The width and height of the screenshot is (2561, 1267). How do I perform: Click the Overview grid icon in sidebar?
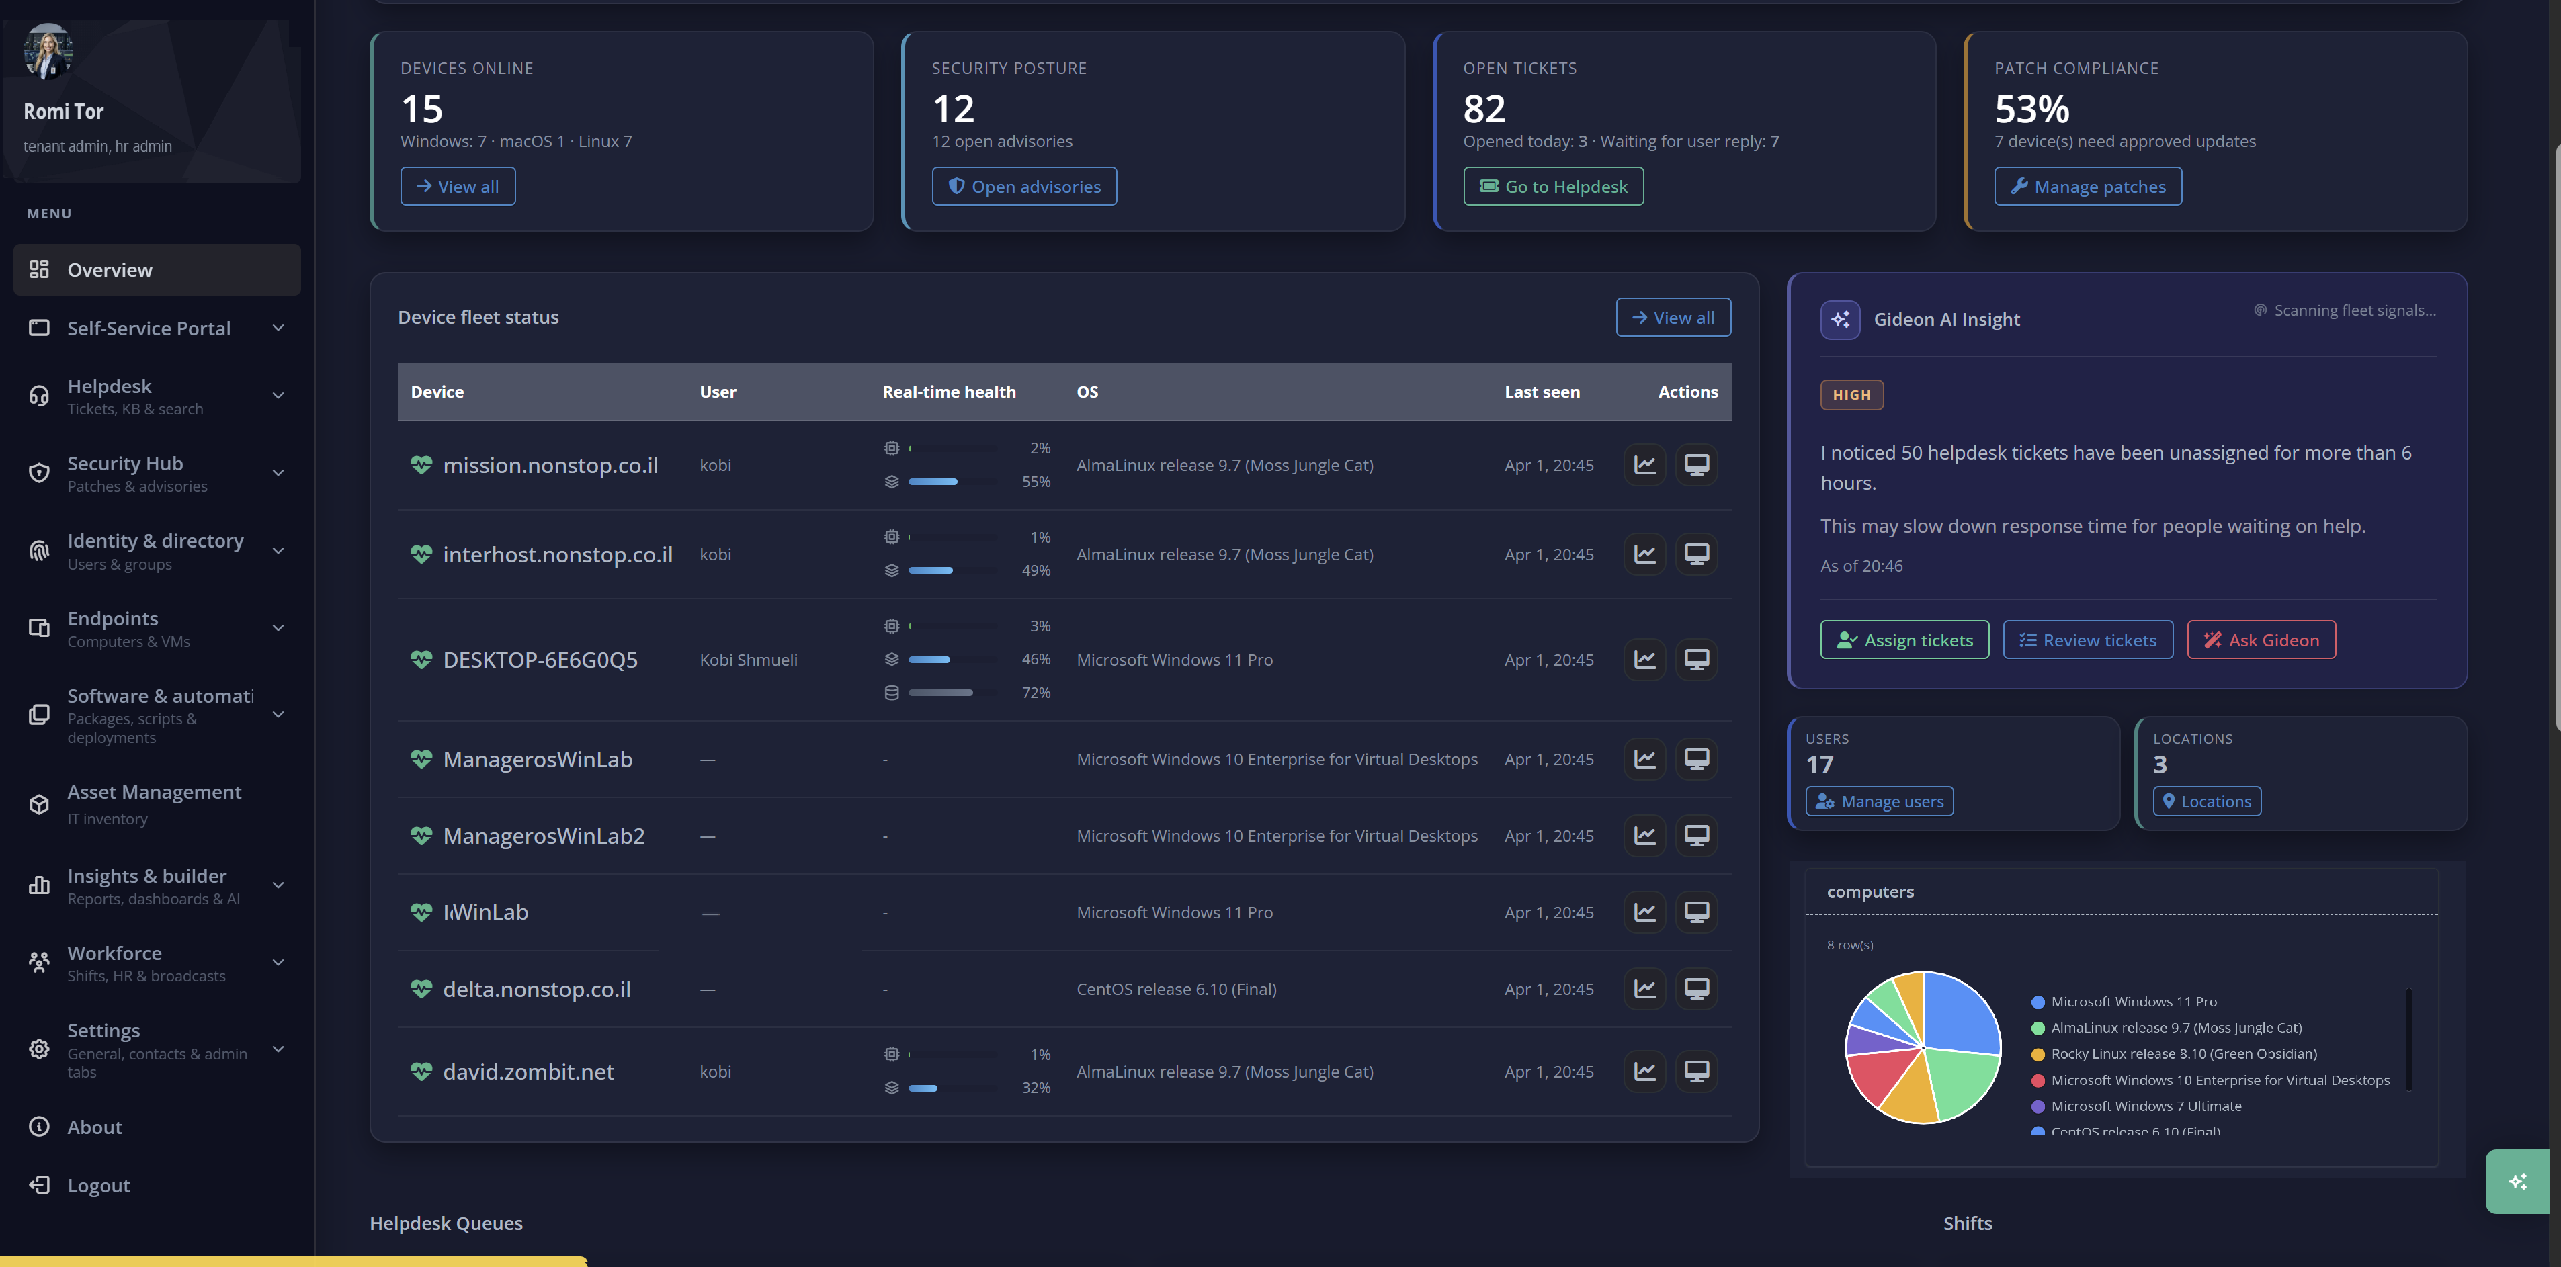click(39, 269)
